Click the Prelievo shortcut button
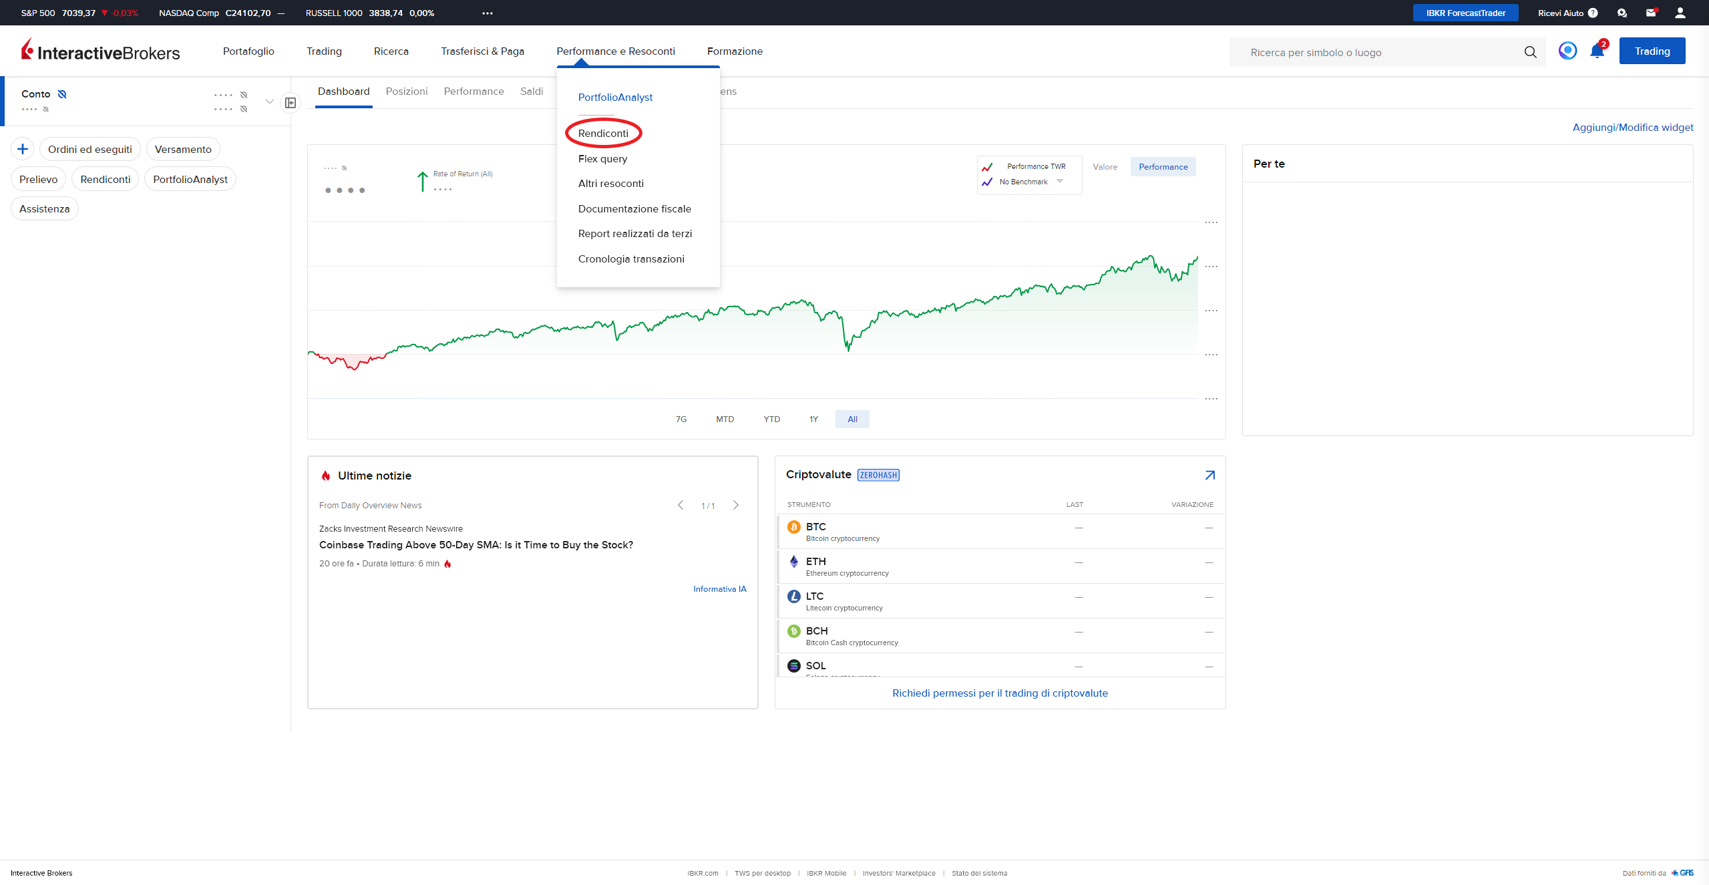 [x=39, y=179]
